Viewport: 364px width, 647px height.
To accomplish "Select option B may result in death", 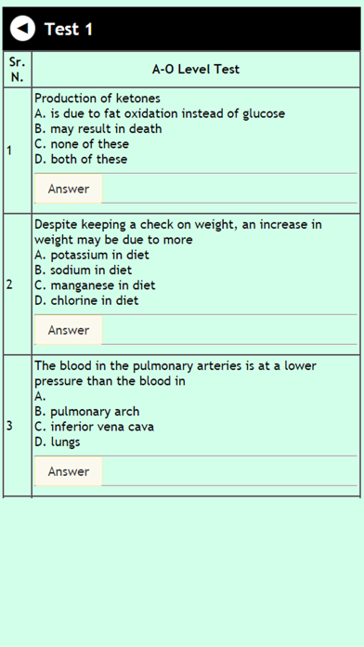I will click(x=98, y=128).
